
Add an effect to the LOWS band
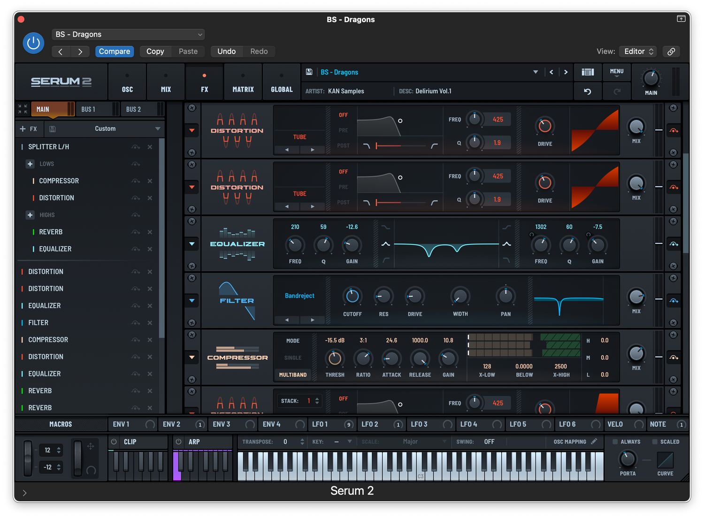30,164
